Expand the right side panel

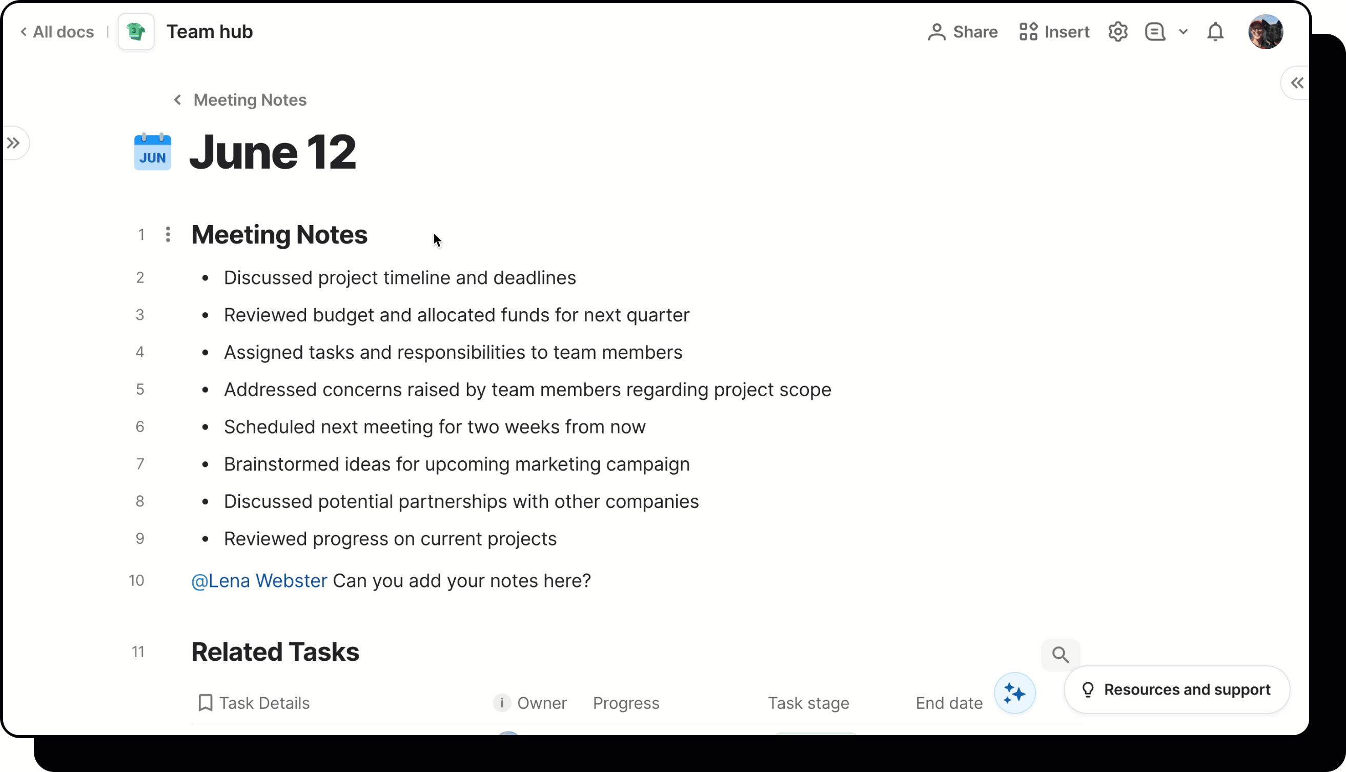(x=1297, y=83)
